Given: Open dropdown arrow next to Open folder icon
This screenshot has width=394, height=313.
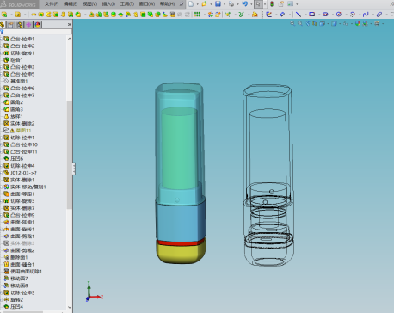Looking at the screenshot, I should tap(211, 4).
